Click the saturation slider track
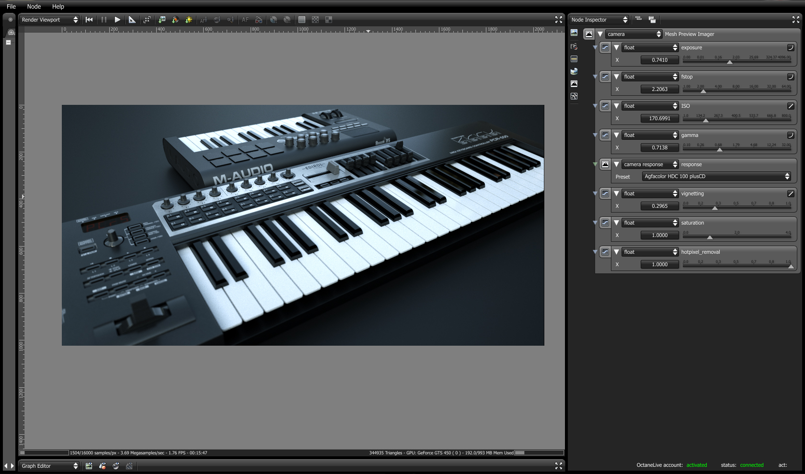The height and width of the screenshot is (474, 805). click(x=737, y=236)
